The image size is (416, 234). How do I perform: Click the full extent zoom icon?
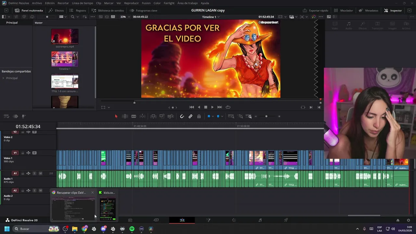(231, 116)
